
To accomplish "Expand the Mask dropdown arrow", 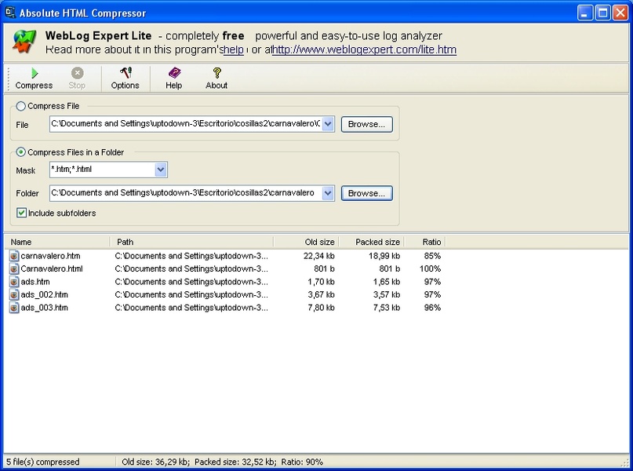I will [161, 170].
